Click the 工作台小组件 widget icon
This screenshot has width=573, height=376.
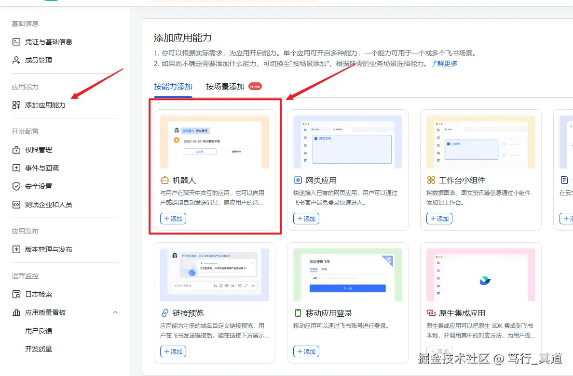431,180
